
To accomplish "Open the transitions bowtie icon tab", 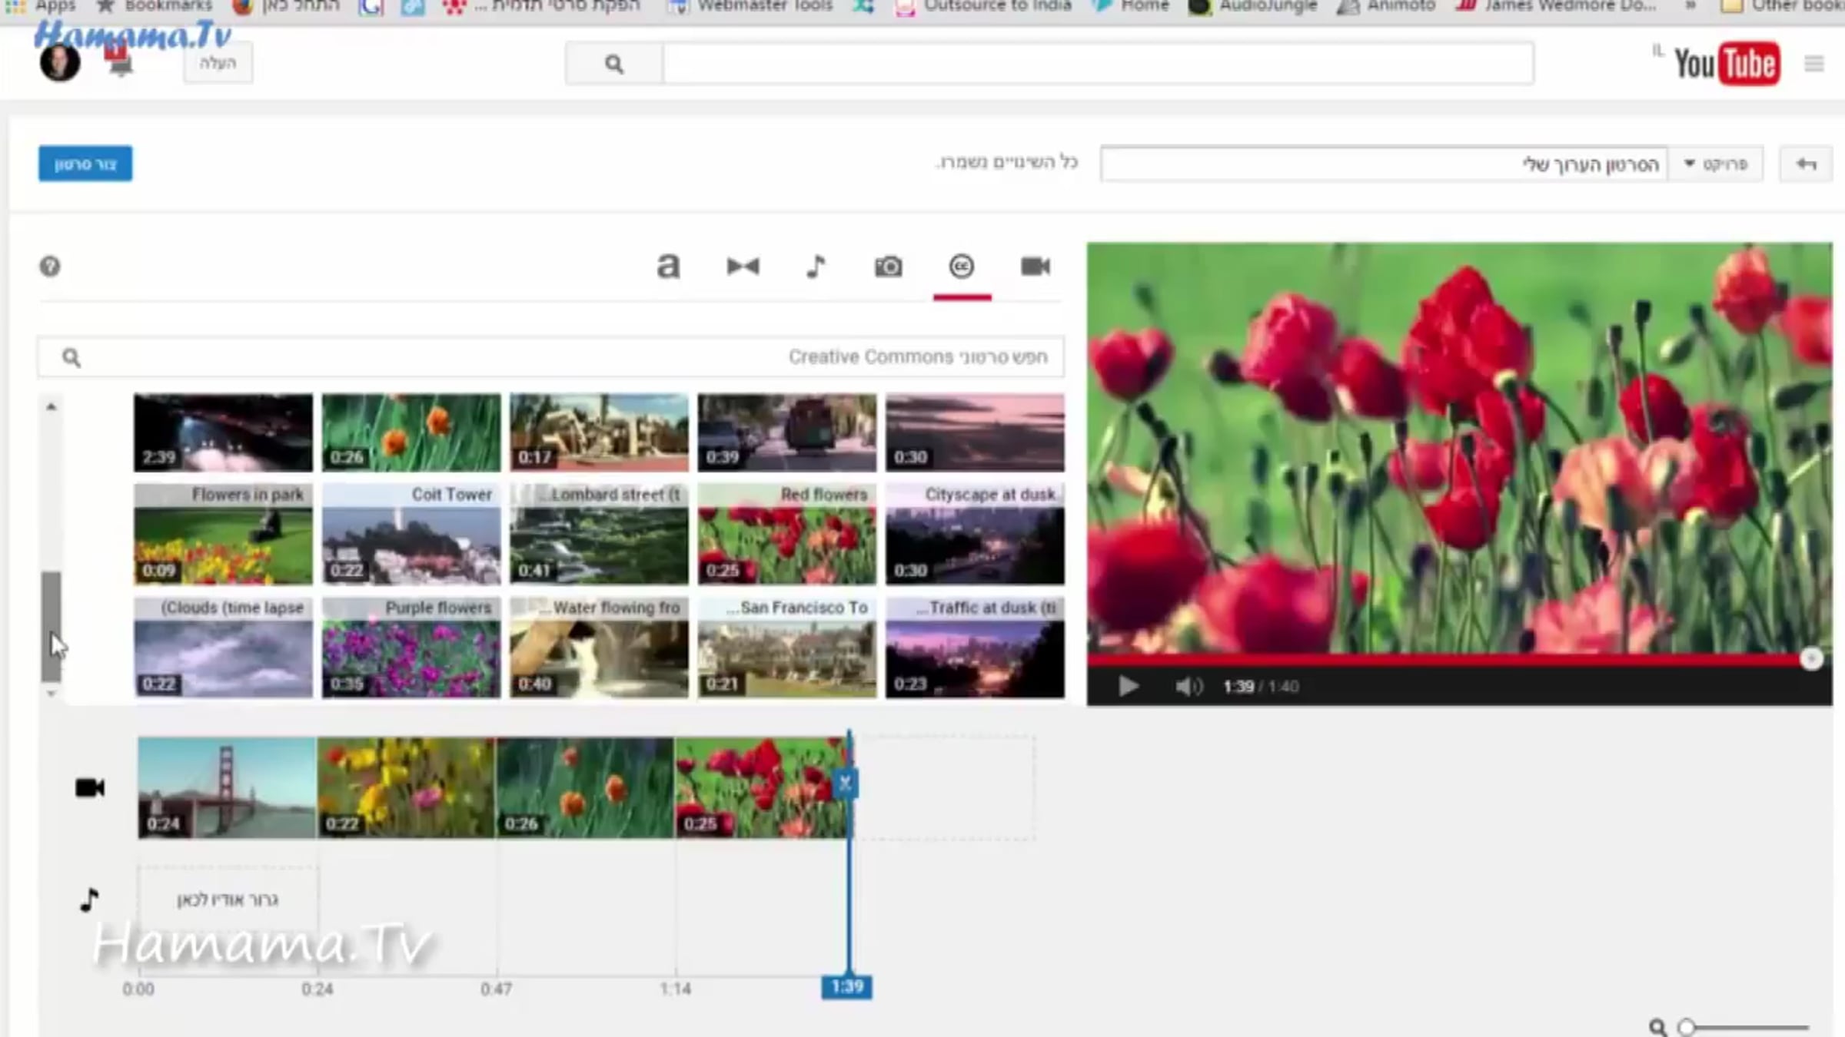I will pos(743,267).
